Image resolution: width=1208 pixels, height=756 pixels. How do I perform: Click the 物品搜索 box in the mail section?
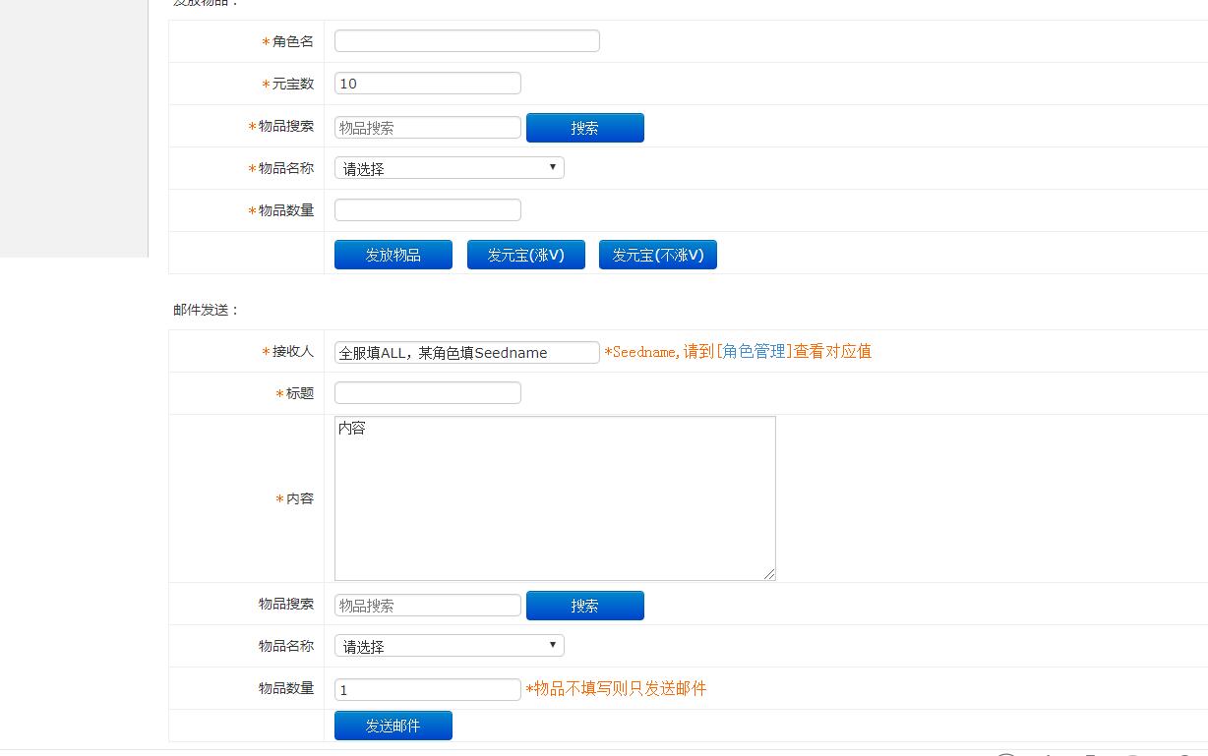[427, 606]
